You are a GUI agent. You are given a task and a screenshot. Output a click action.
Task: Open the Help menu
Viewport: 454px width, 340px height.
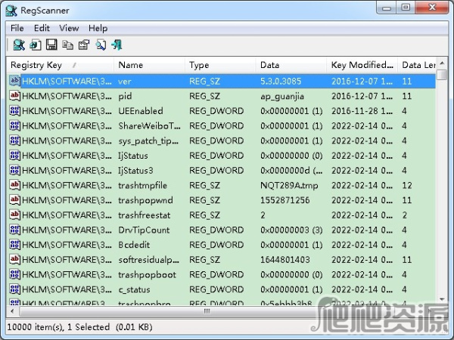(98, 28)
